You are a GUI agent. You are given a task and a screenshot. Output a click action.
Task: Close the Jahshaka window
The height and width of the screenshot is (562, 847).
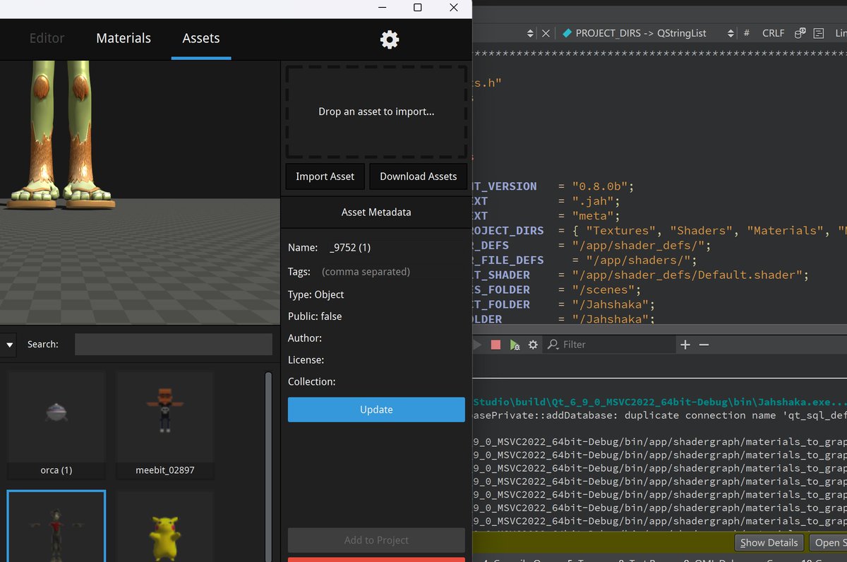454,8
